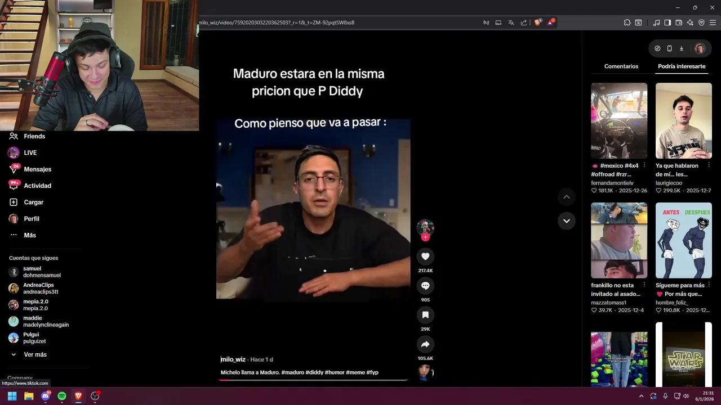Screen dimensions: 721x405
Task: Share the video using the arrow icon
Action: click(425, 344)
